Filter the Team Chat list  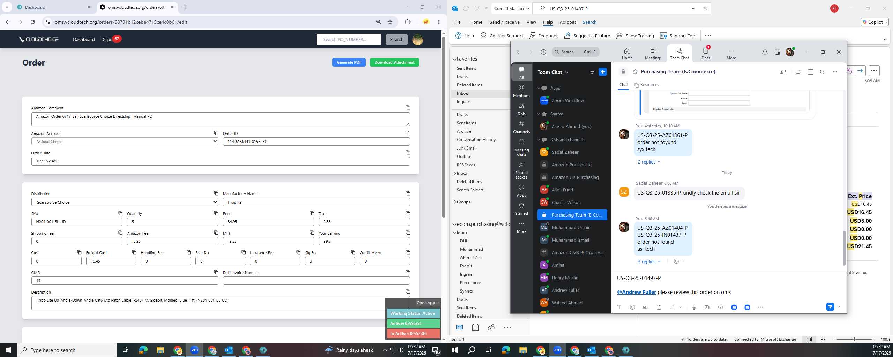point(592,72)
